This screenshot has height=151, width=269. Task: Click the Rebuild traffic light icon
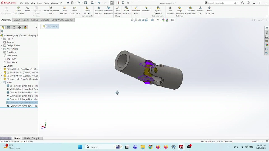118,3
